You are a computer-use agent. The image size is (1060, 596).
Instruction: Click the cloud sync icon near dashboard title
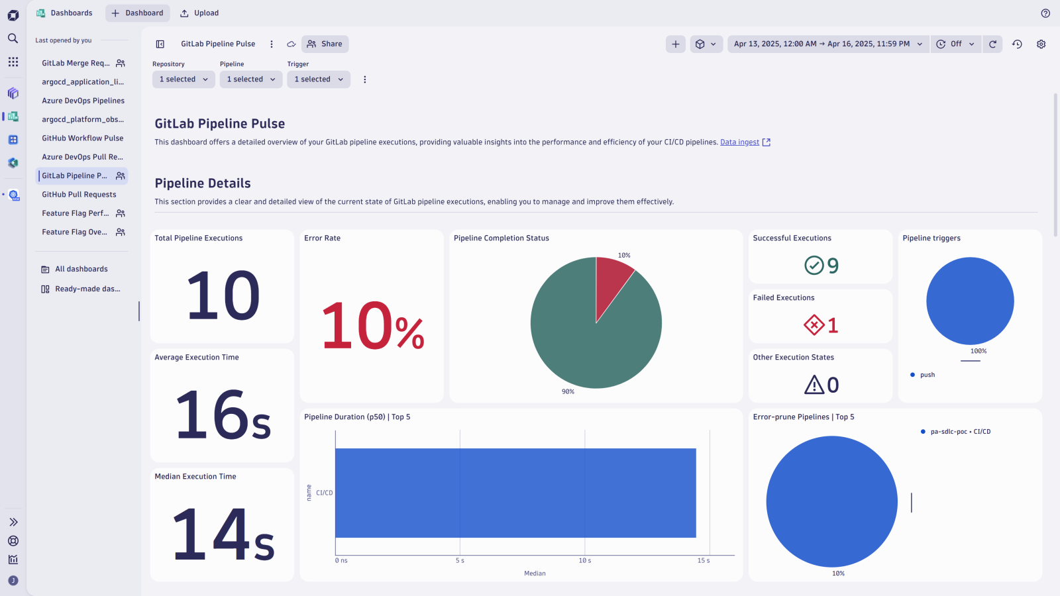pyautogui.click(x=291, y=44)
